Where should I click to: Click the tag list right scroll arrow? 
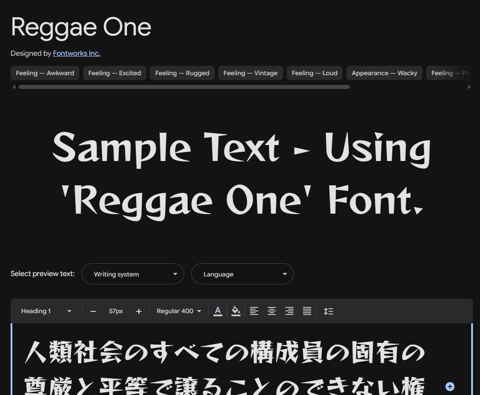[x=469, y=87]
